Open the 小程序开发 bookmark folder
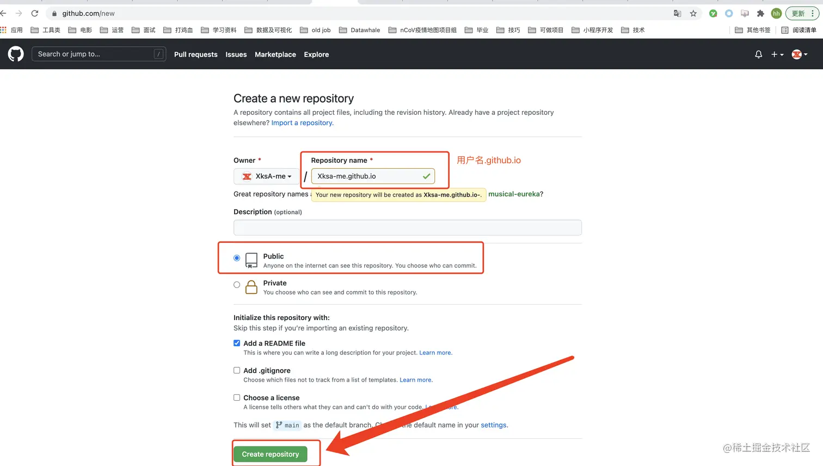The height and width of the screenshot is (466, 823). (x=592, y=30)
